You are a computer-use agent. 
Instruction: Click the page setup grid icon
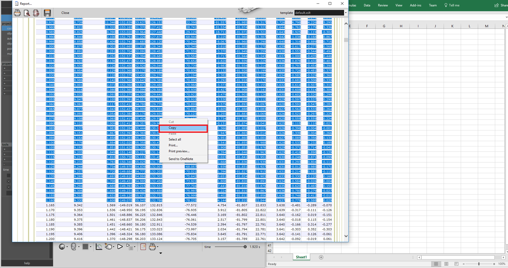(36, 13)
